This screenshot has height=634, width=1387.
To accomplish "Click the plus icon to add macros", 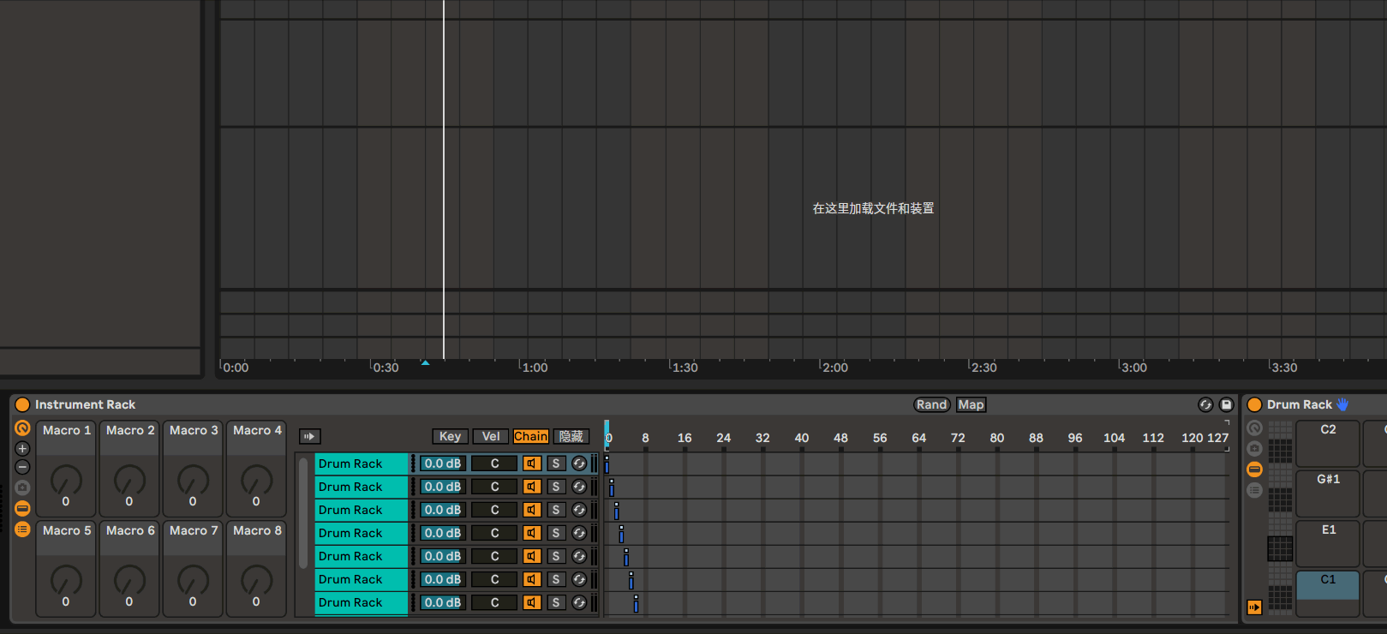I will pyautogui.click(x=22, y=449).
